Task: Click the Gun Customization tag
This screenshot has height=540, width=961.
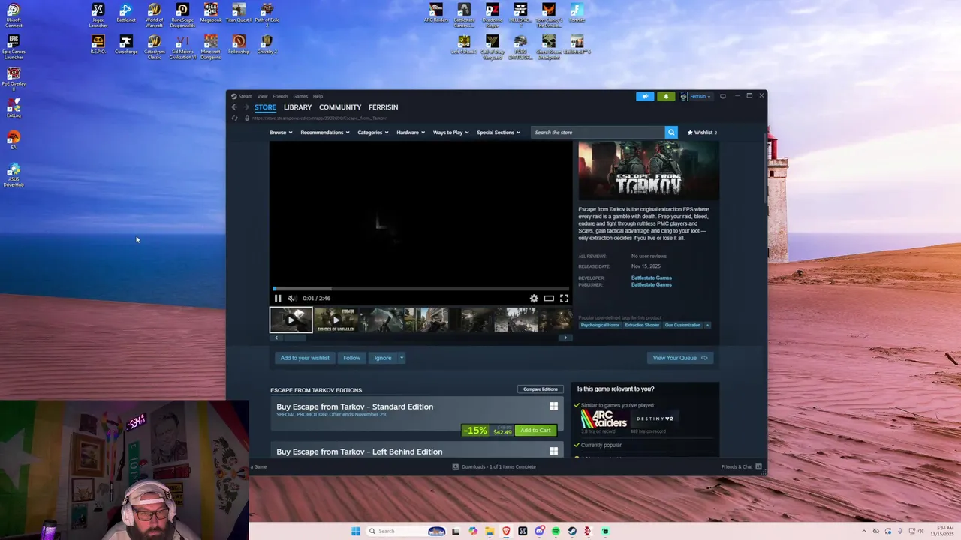Action: (682, 325)
